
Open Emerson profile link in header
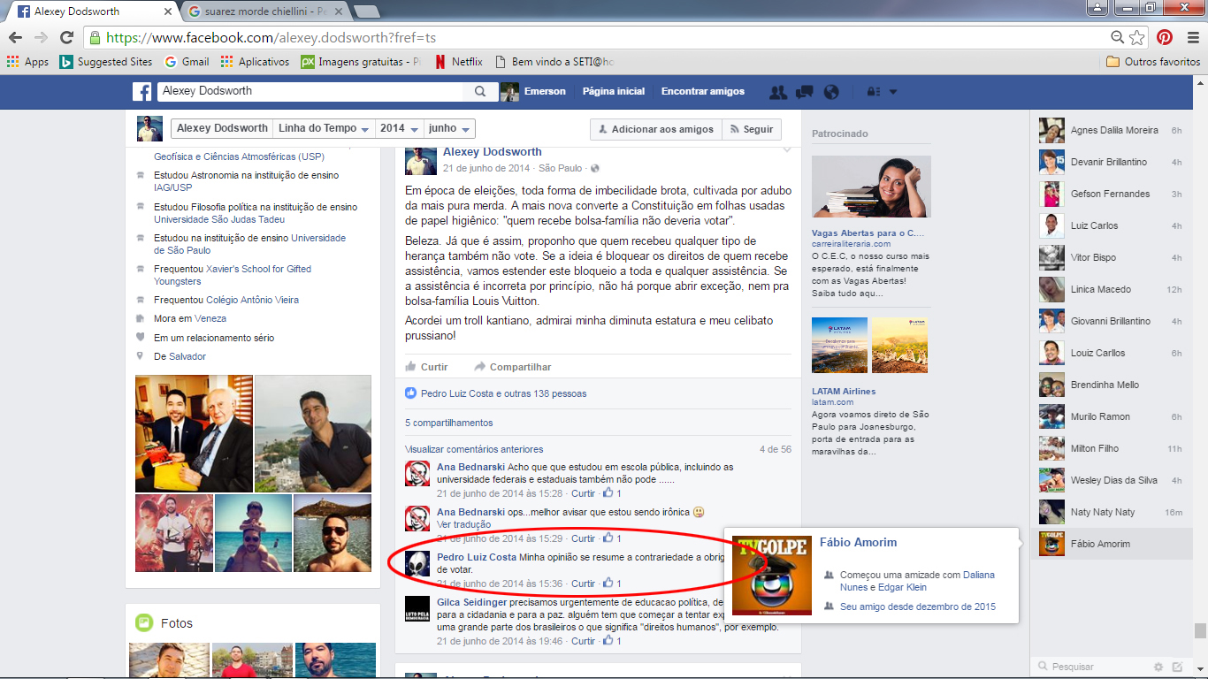point(533,92)
